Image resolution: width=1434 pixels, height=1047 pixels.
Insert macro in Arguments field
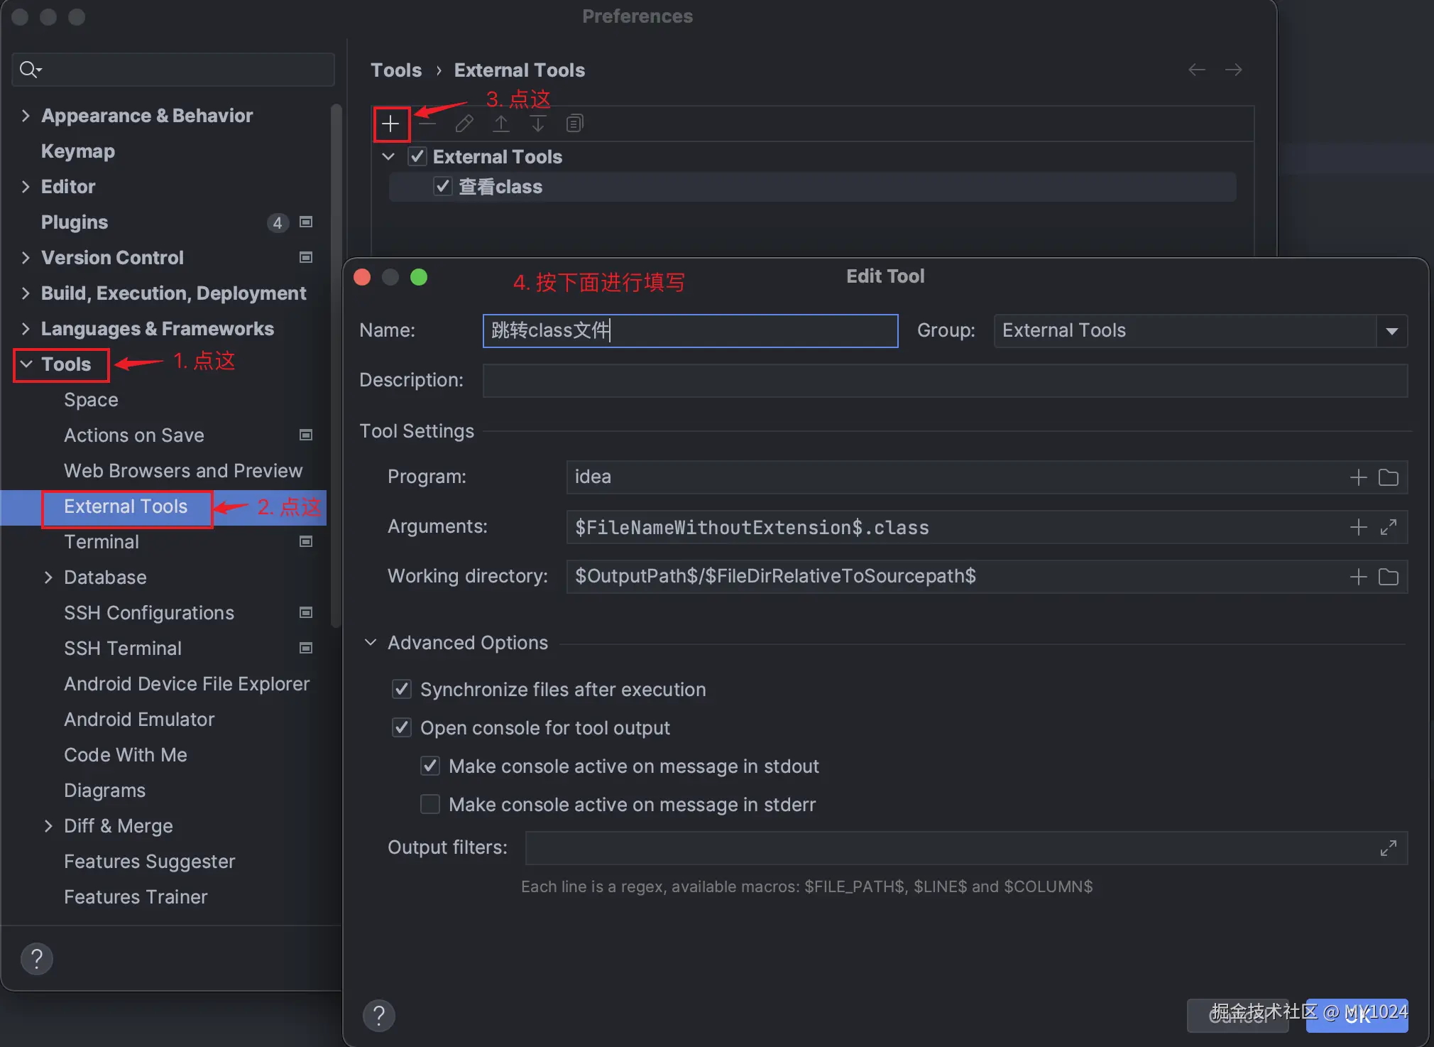click(1358, 527)
